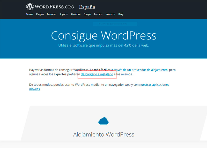Click the '42% de la web' subtitle
207x148 pixels.
[103, 45]
